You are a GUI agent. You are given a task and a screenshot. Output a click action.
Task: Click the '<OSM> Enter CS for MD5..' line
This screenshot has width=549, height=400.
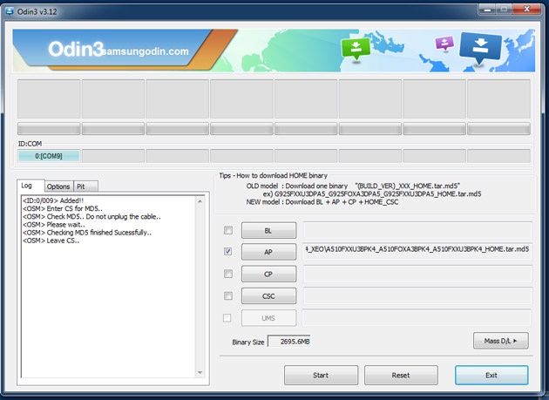pos(63,208)
